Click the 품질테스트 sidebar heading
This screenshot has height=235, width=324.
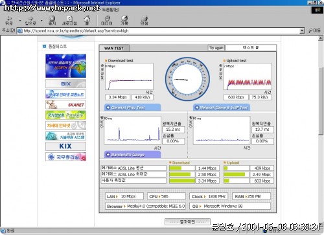(57, 47)
